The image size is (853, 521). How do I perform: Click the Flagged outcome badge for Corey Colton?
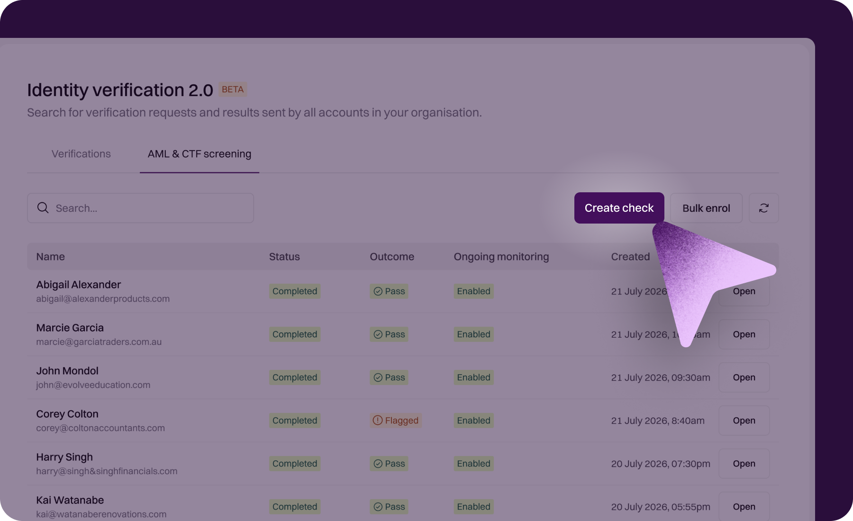pyautogui.click(x=396, y=421)
